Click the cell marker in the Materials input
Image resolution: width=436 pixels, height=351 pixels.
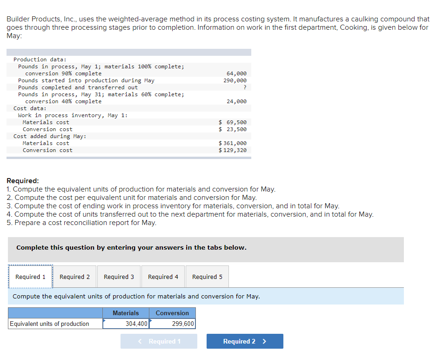pyautogui.click(x=105, y=320)
